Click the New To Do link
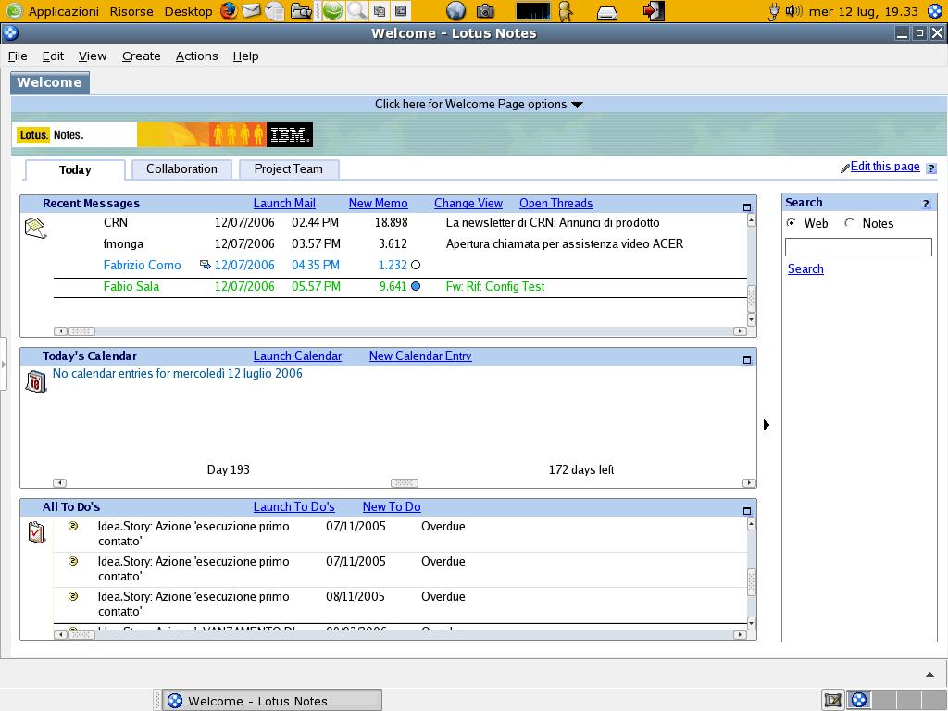 point(392,507)
